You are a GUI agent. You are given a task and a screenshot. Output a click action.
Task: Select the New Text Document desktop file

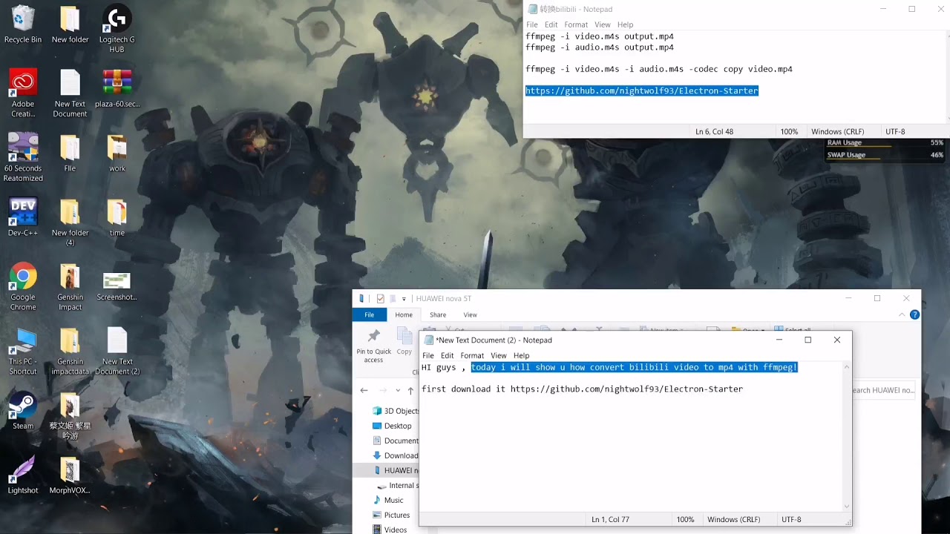tap(70, 94)
